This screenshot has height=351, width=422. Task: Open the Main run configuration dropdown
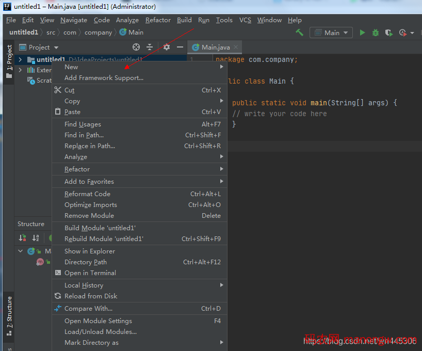pos(331,33)
